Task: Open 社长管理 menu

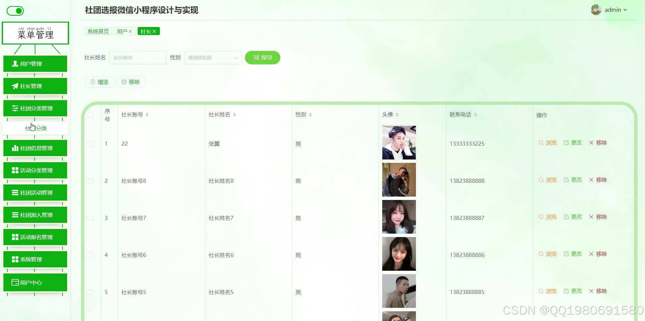Action: tap(35, 86)
